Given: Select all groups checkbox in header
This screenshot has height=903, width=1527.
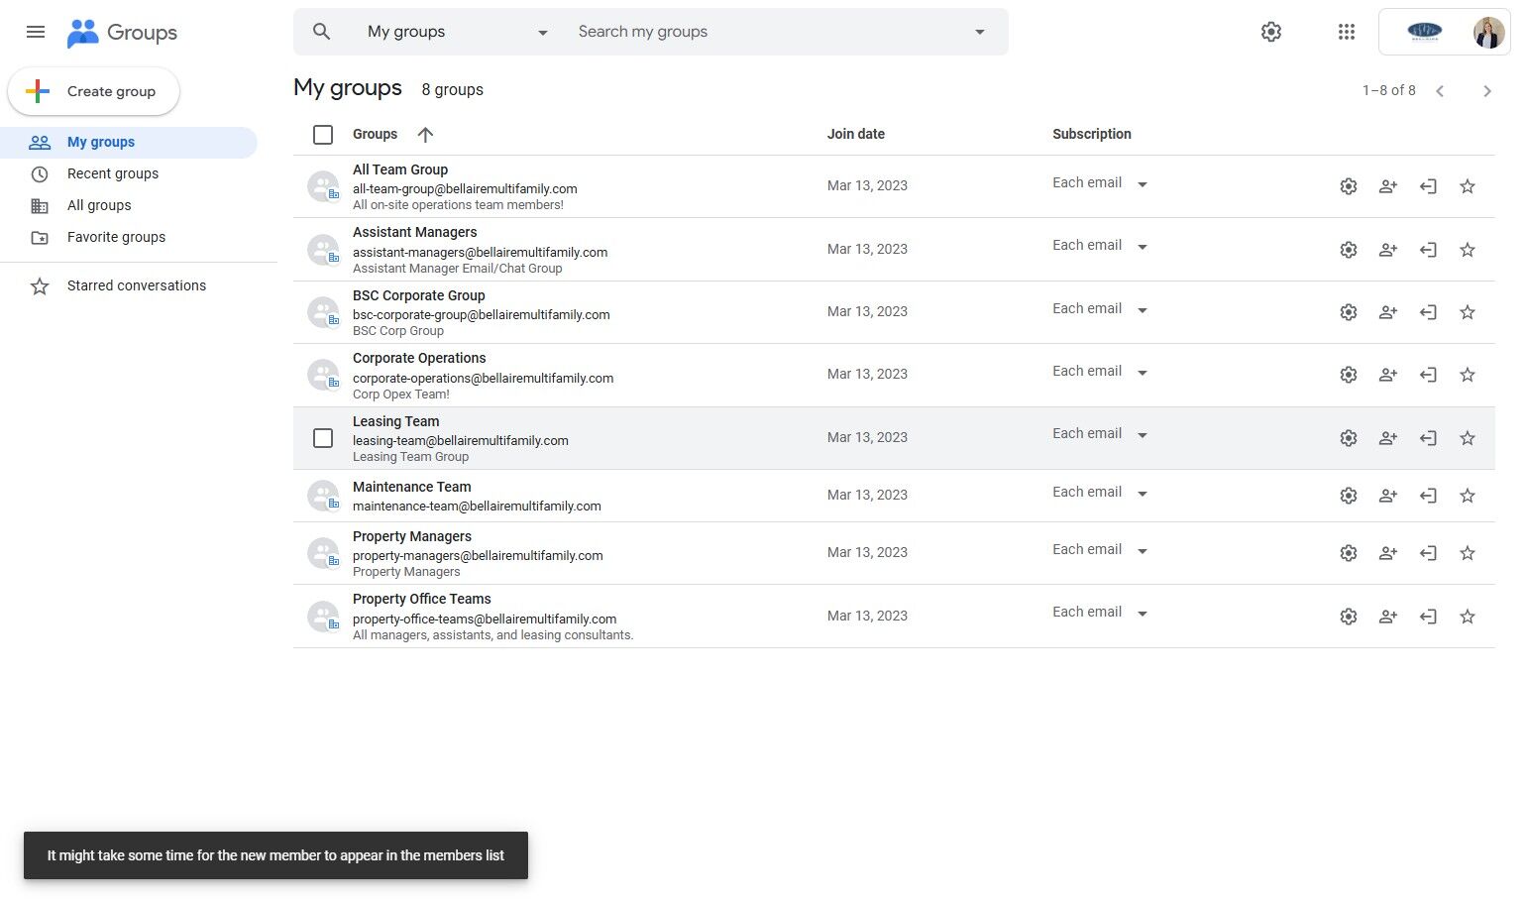Looking at the screenshot, I should [x=323, y=135].
